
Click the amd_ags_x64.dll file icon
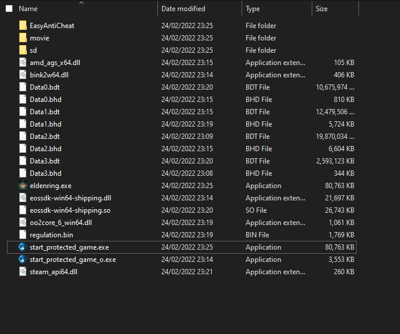[23, 63]
